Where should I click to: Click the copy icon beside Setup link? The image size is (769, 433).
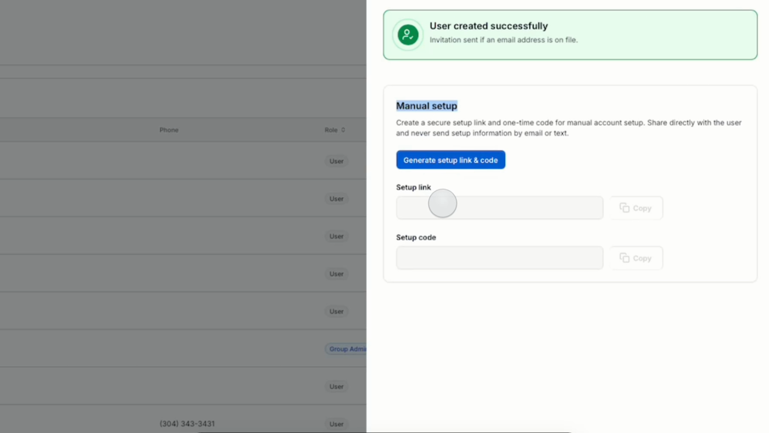(x=625, y=208)
